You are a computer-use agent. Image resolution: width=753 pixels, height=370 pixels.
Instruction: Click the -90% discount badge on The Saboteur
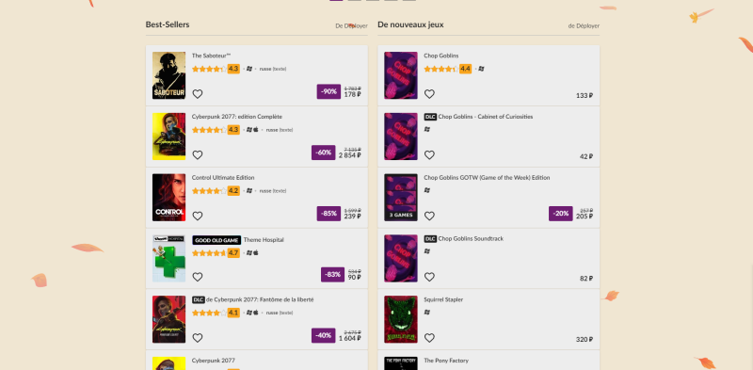pos(328,91)
